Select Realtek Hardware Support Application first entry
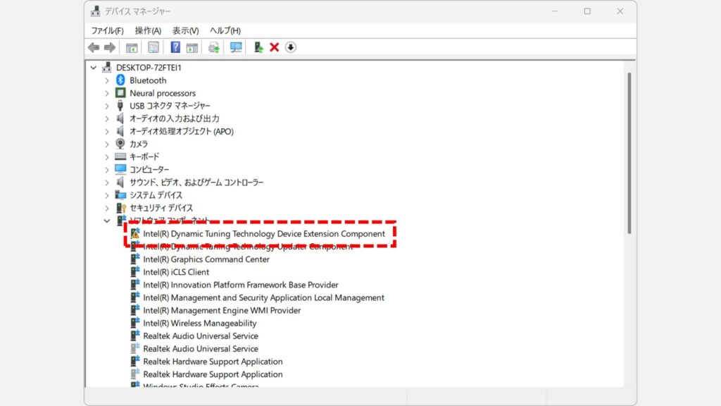The height and width of the screenshot is (406, 721). 213,362
